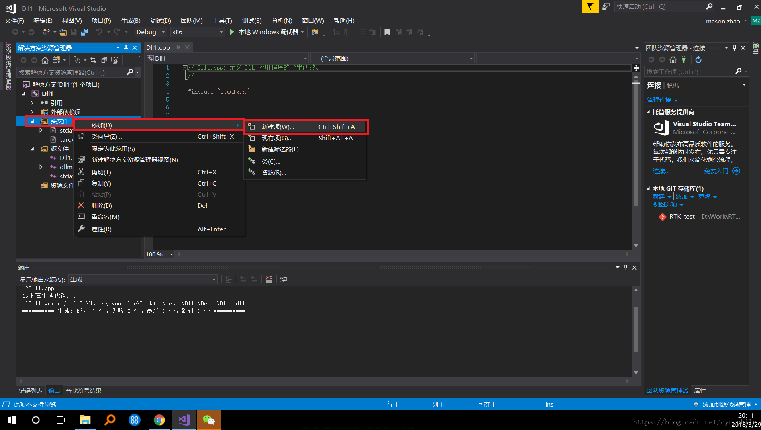This screenshot has height=430, width=761.
Task: Toggle pin on the Output panel
Action: click(626, 268)
